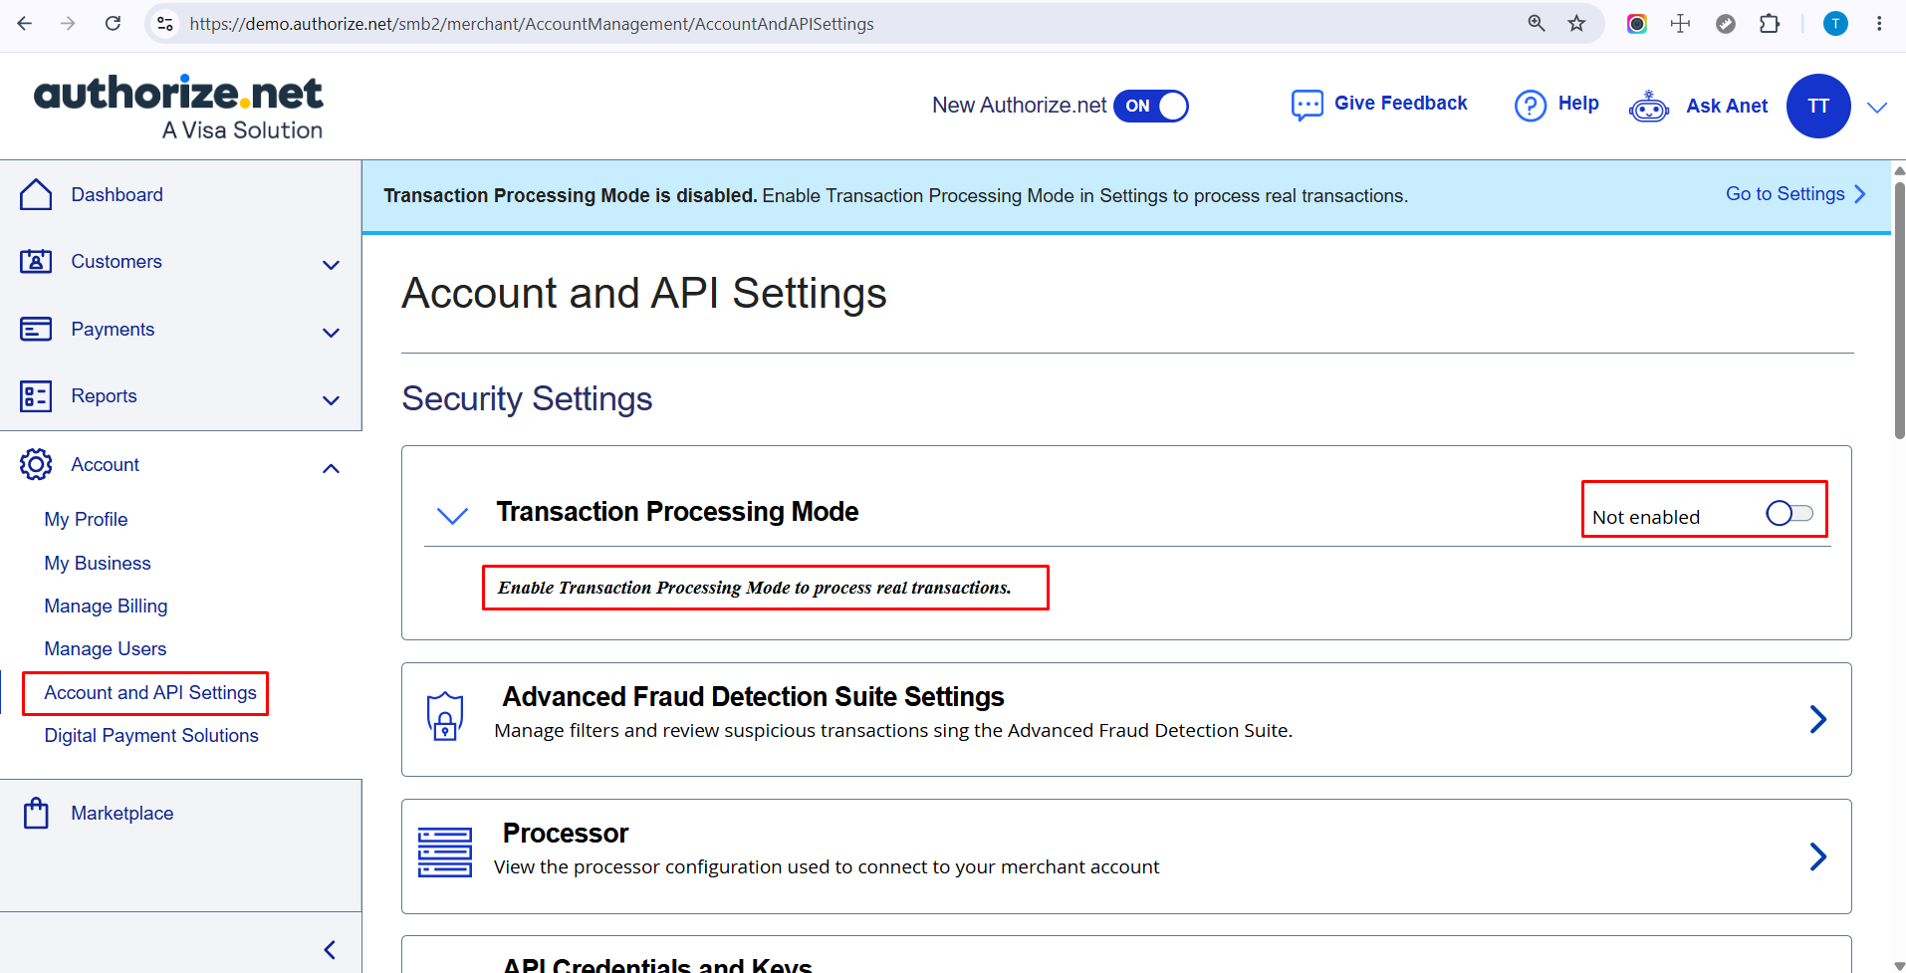This screenshot has width=1906, height=973.
Task: Click the Advanced Fraud Detection shield icon
Action: coord(445,716)
